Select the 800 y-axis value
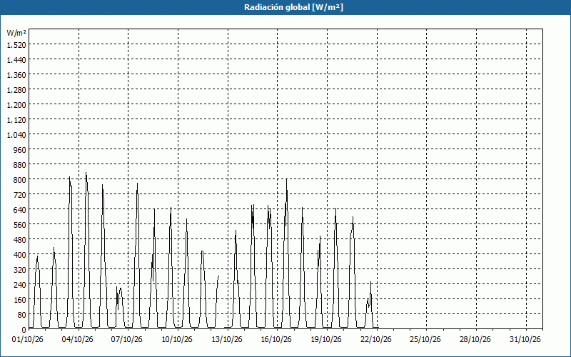This screenshot has width=571, height=357. (20, 180)
